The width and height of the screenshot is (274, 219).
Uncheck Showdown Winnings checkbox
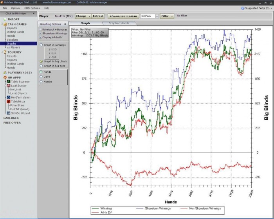click(x=41, y=33)
